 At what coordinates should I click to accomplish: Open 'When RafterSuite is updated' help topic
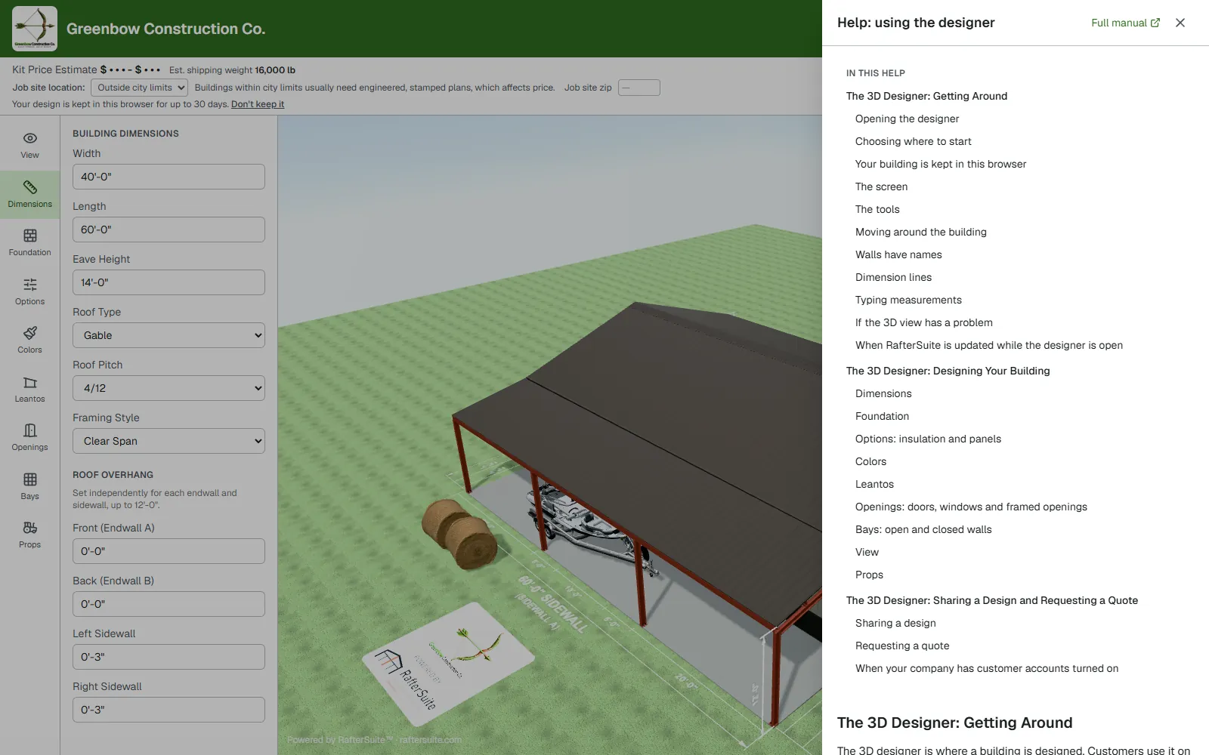point(988,345)
